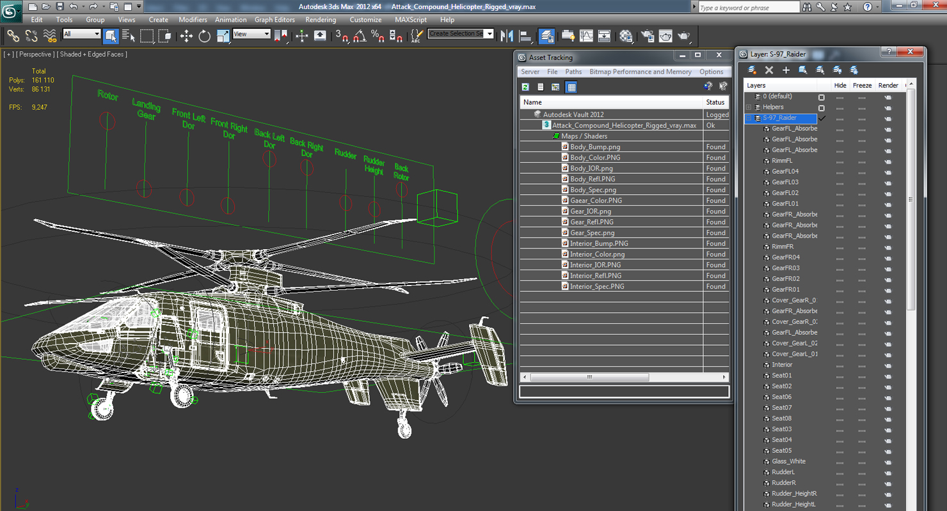
Task: Collapse the S-97_Raider layer tree
Action: pyautogui.click(x=749, y=118)
